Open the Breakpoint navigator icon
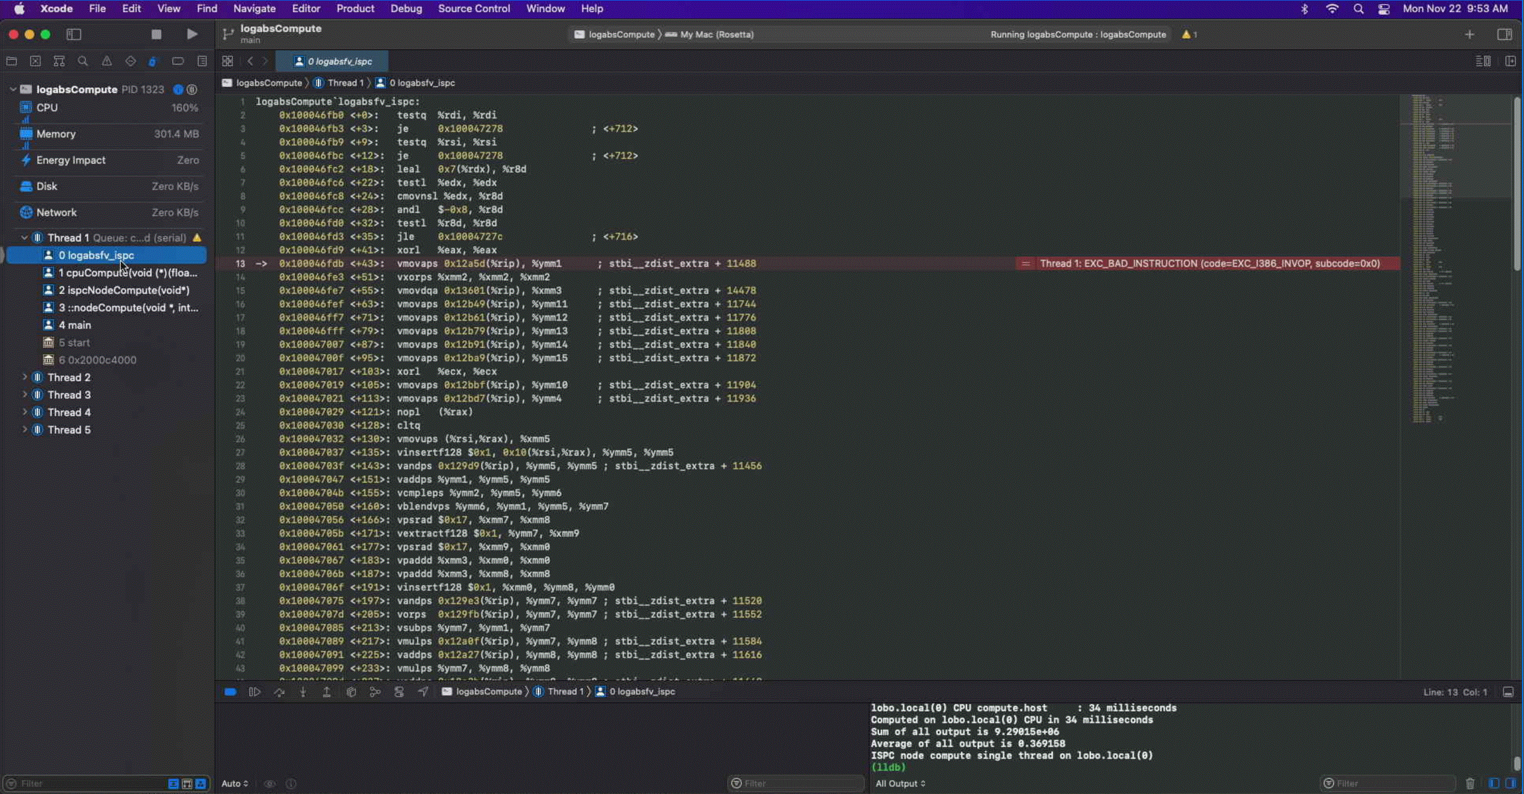Viewport: 1524px width, 794px height. pos(178,61)
